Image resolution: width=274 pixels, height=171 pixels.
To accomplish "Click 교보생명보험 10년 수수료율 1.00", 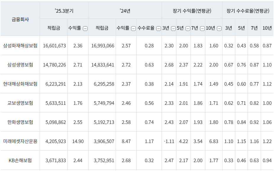I will click(267, 103).
